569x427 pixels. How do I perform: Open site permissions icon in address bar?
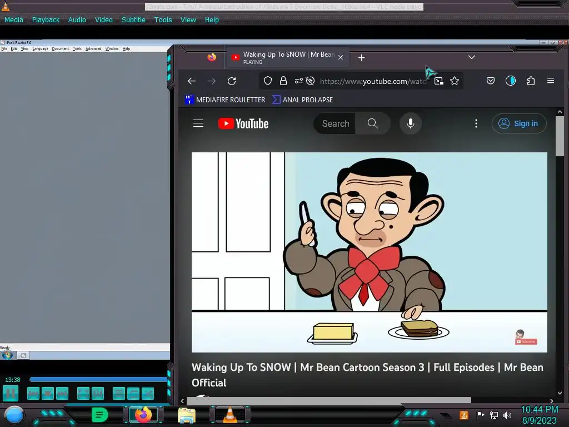tap(298, 81)
